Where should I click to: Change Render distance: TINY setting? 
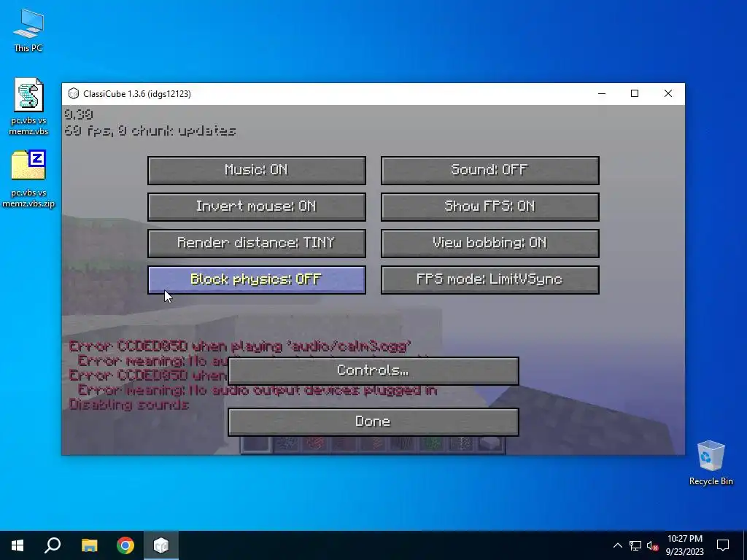click(256, 243)
